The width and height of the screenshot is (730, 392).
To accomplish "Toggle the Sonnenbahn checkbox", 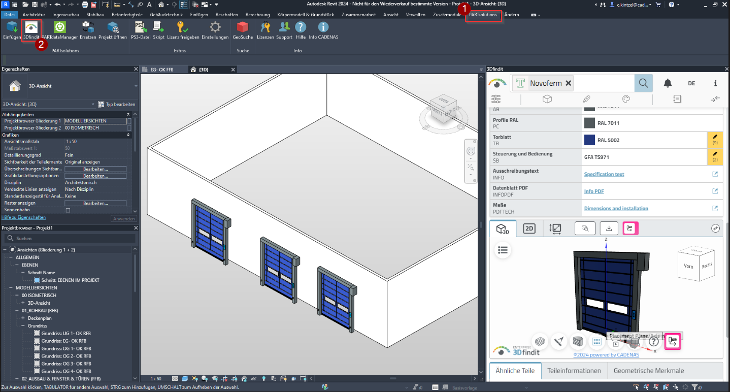I will tap(68, 210).
